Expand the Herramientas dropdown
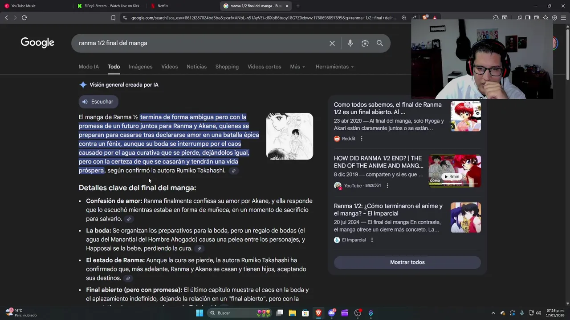The height and width of the screenshot is (320, 570). pos(334,67)
